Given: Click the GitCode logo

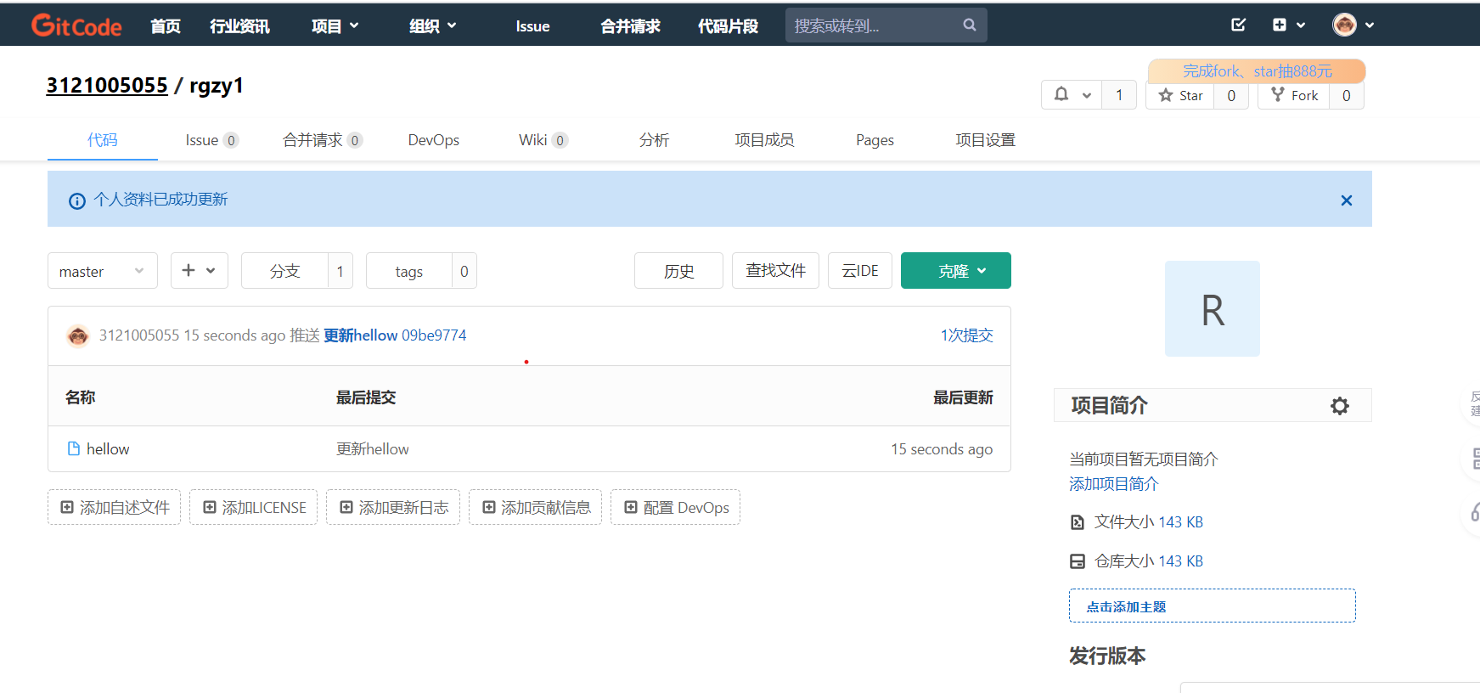Looking at the screenshot, I should (x=76, y=25).
